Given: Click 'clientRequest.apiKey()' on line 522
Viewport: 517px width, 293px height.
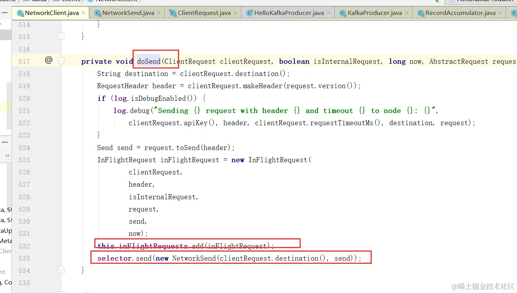Looking at the screenshot, I should [x=172, y=123].
